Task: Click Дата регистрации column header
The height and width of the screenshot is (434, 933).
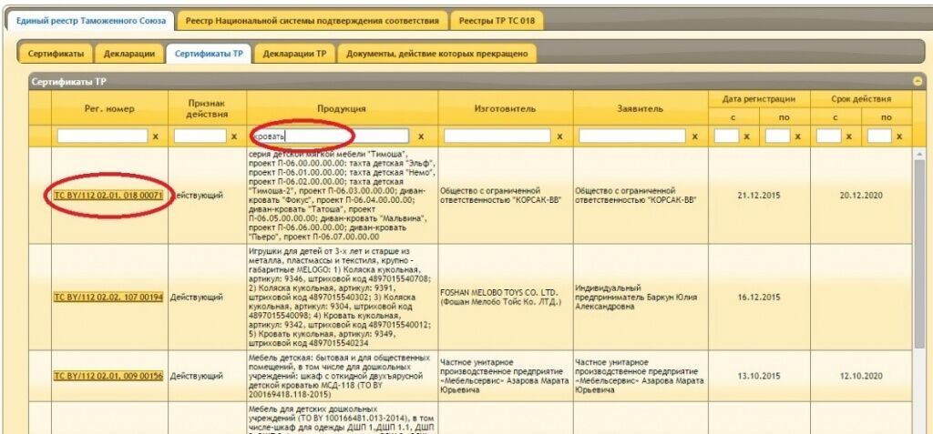Action: [759, 99]
